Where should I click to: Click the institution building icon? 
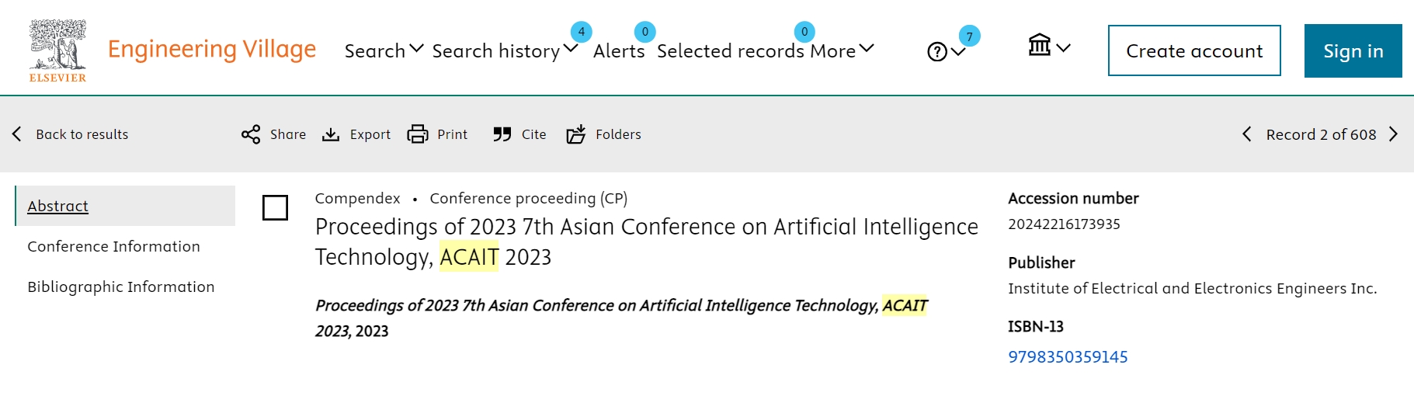(1040, 46)
